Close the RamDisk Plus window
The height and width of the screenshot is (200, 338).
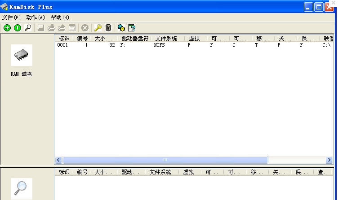[329, 7]
